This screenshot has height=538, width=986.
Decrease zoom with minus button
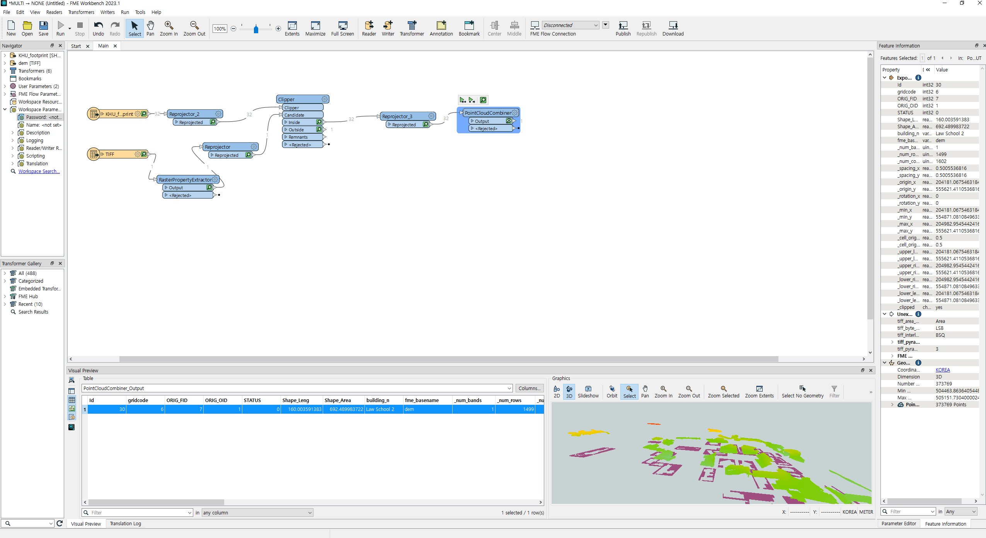pos(233,29)
